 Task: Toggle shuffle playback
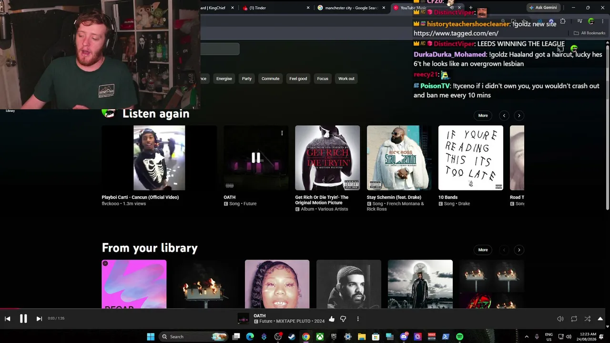(587, 319)
